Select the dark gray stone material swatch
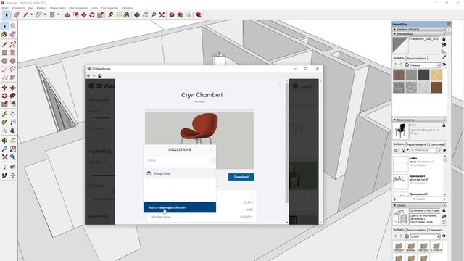 [423, 75]
